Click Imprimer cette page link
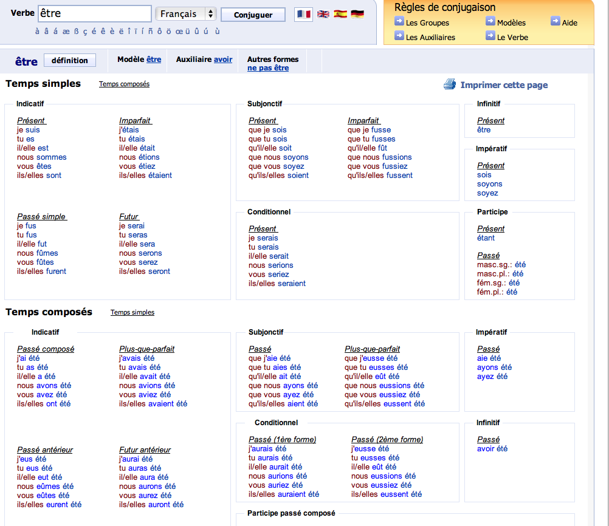 tap(504, 85)
